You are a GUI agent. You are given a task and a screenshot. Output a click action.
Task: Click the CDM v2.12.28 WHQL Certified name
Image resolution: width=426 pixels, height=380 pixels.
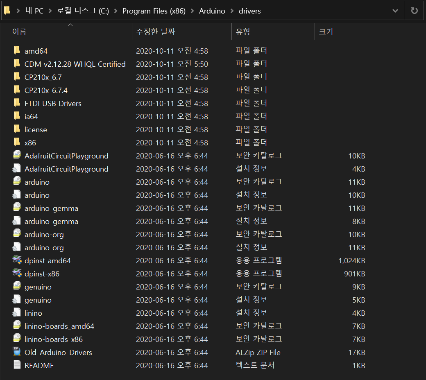[75, 64]
